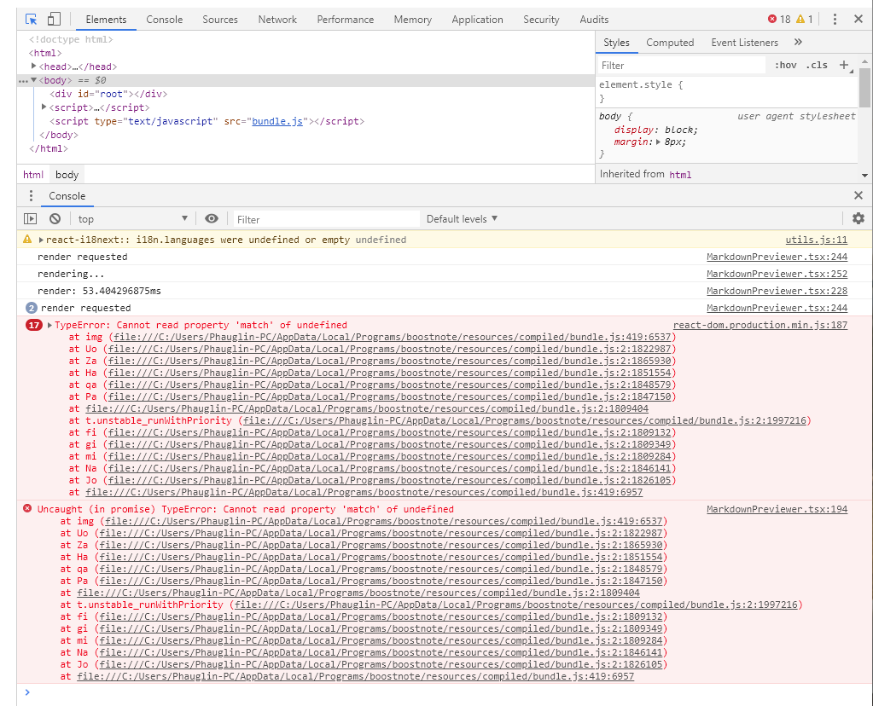Click Styles pane scroll down arrow

point(864,176)
